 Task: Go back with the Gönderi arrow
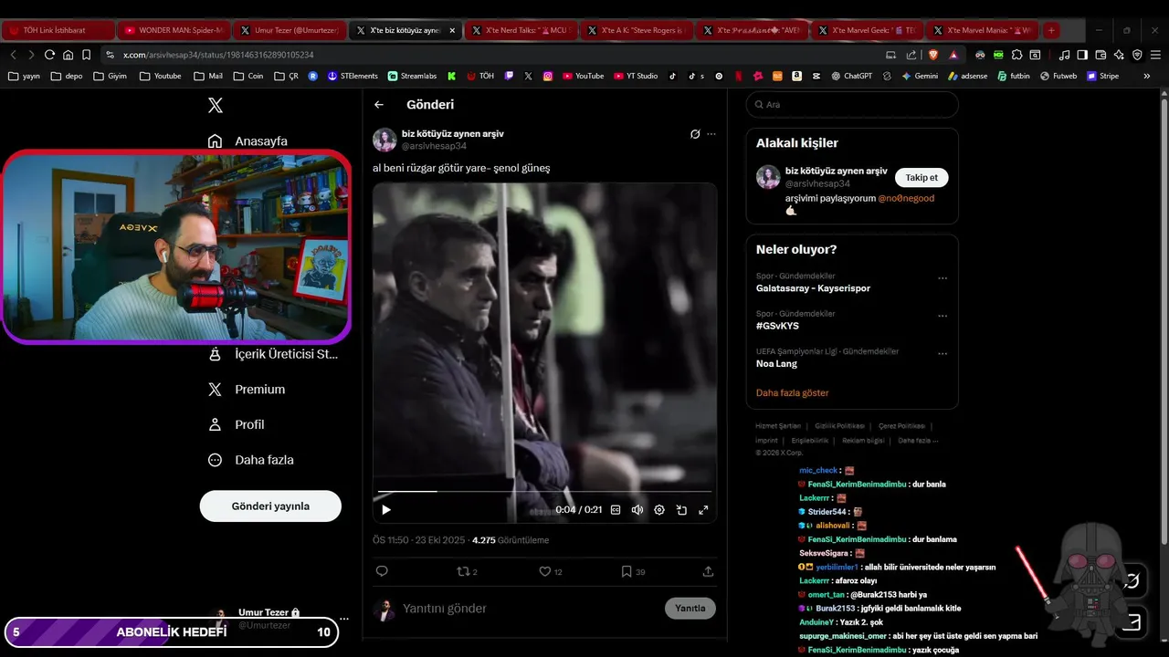pos(379,105)
